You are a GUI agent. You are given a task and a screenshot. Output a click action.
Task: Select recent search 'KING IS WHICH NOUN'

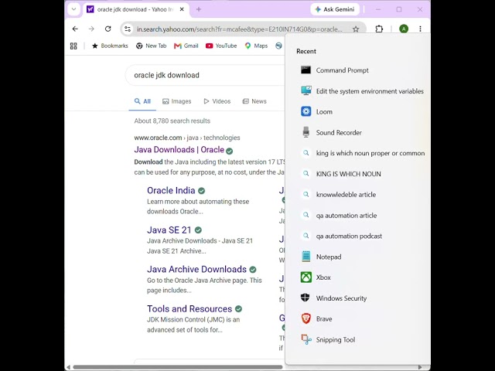point(340,174)
